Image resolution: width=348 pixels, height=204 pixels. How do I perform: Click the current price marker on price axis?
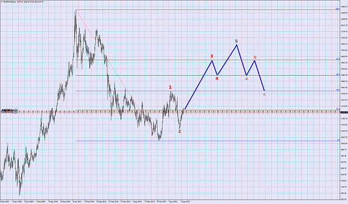344,112
